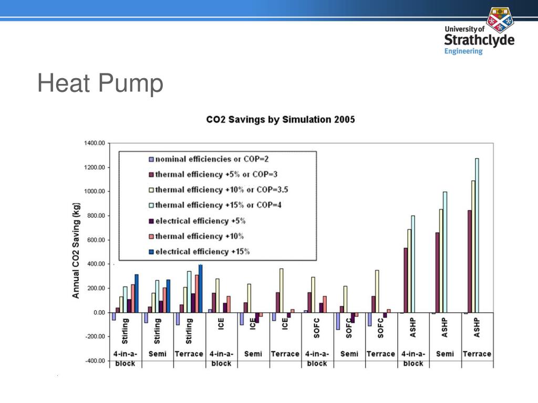
Task: Select the ASHP Semi COP=4 light blue bar
Action: pos(445,252)
